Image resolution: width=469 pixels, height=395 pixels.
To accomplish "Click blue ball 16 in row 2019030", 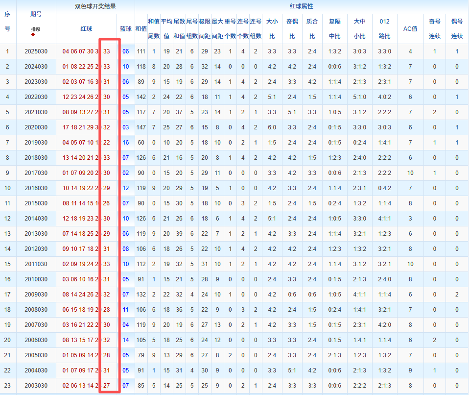I will click(126, 143).
